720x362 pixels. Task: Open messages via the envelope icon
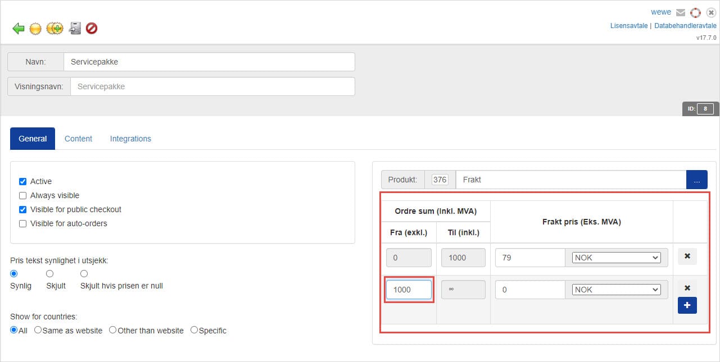coord(681,12)
